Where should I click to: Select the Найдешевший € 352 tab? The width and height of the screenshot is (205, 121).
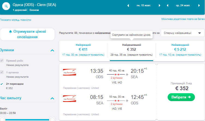(x=131, y=50)
